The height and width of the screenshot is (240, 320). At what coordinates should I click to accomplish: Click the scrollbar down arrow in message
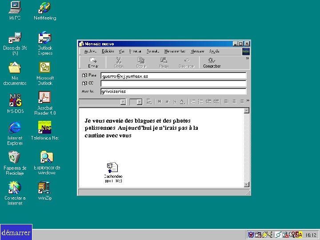click(247, 184)
